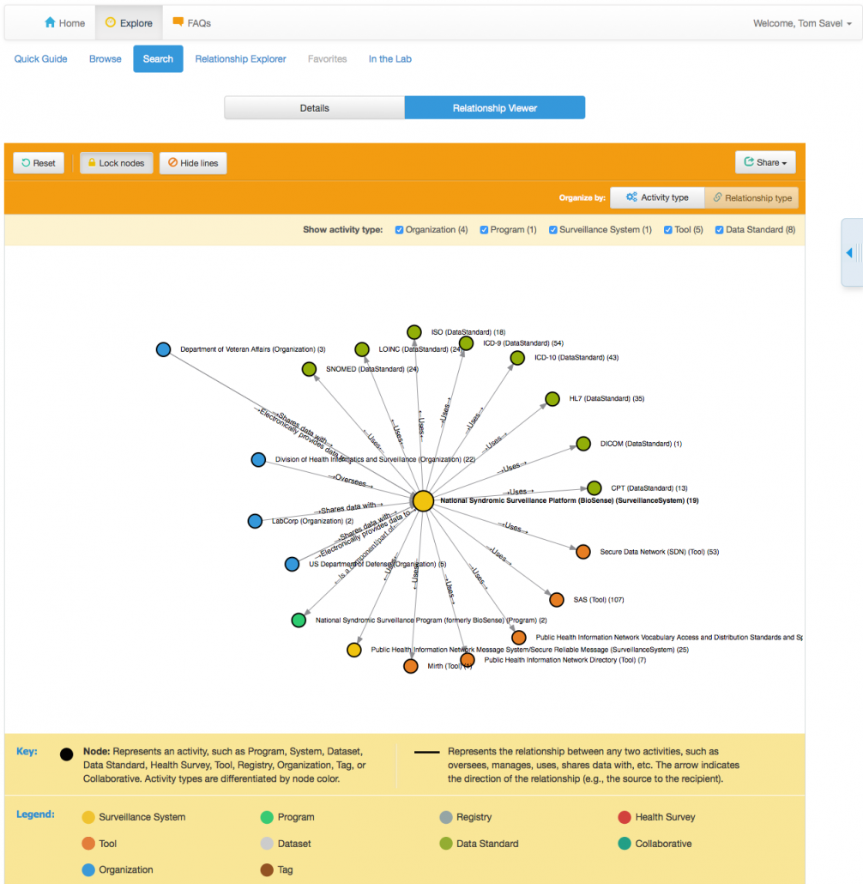
Task: Click the Secure Data Network tool node
Action: click(x=583, y=551)
